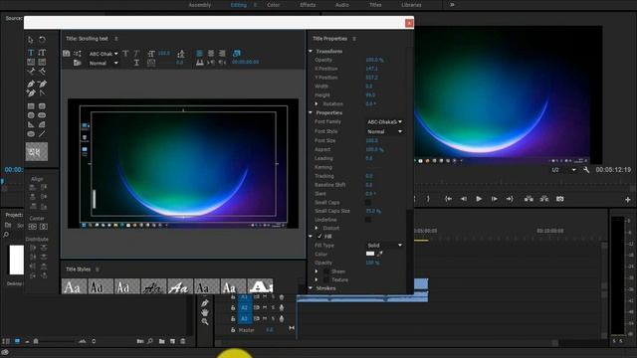
Task: Apply Underline in the title toolbar
Action: pyautogui.click(x=137, y=63)
